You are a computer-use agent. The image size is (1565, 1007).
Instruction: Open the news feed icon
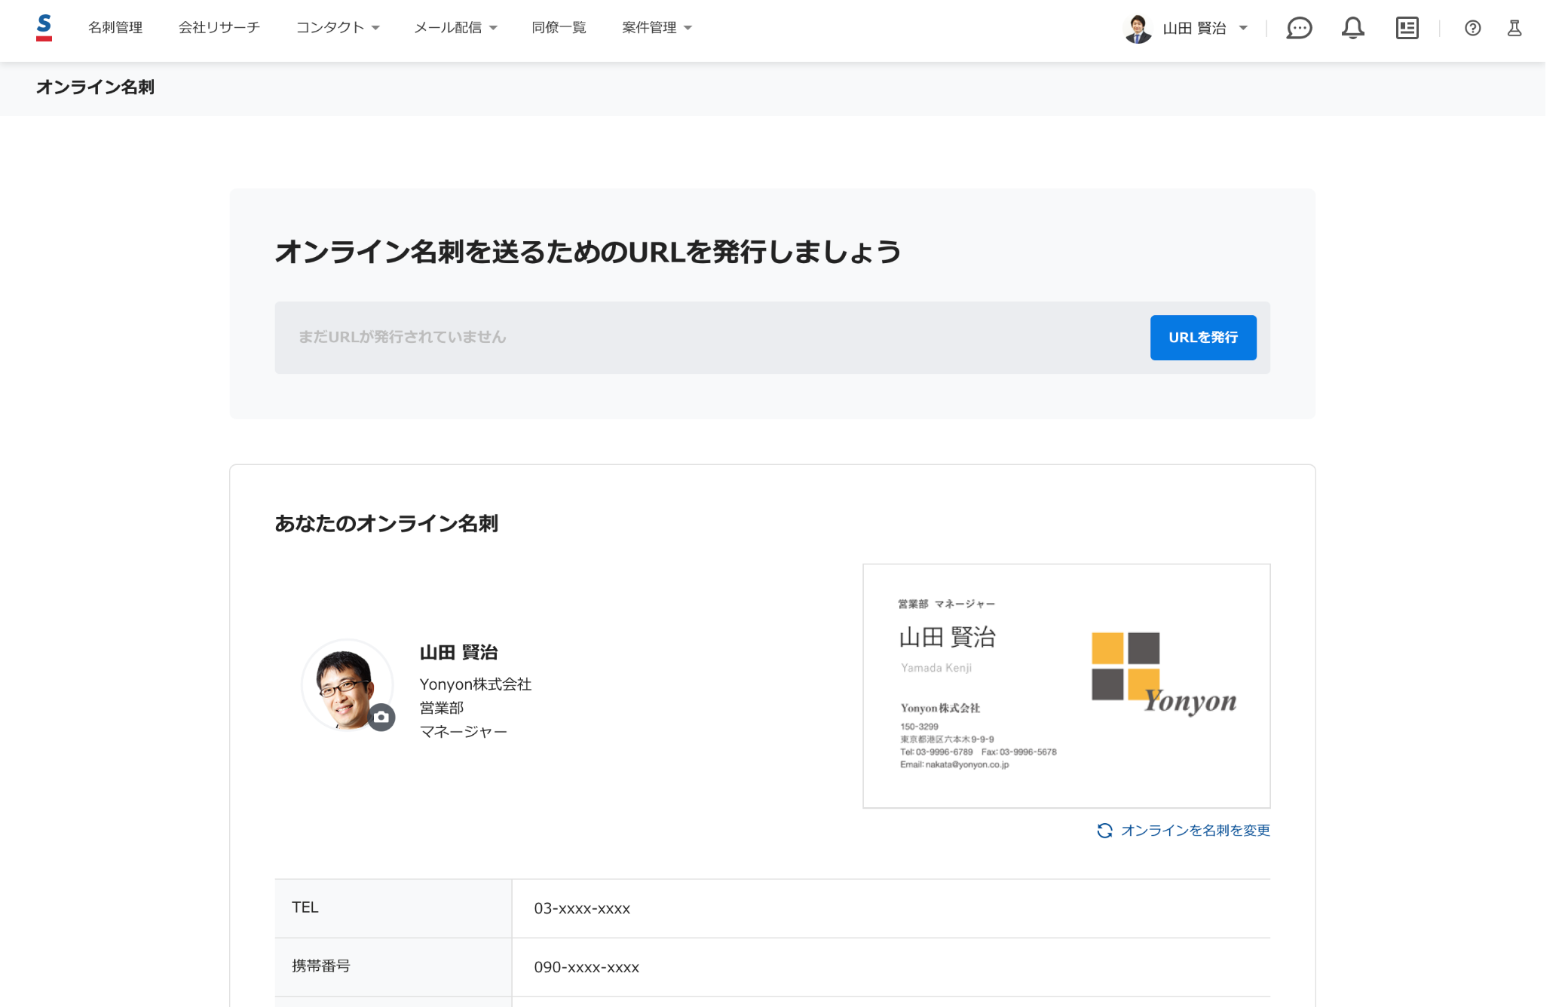coord(1407,28)
